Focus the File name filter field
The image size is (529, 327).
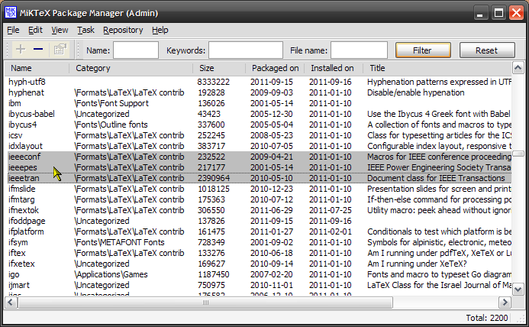click(x=359, y=50)
